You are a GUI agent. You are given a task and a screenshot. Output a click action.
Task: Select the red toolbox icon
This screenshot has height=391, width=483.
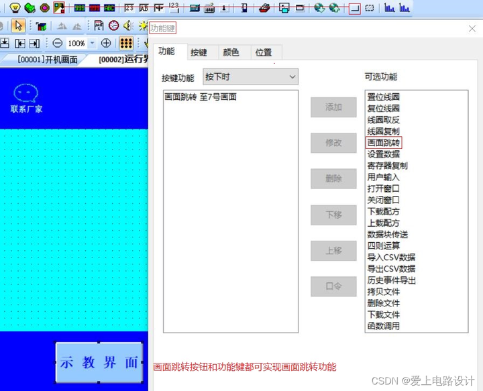click(x=264, y=7)
